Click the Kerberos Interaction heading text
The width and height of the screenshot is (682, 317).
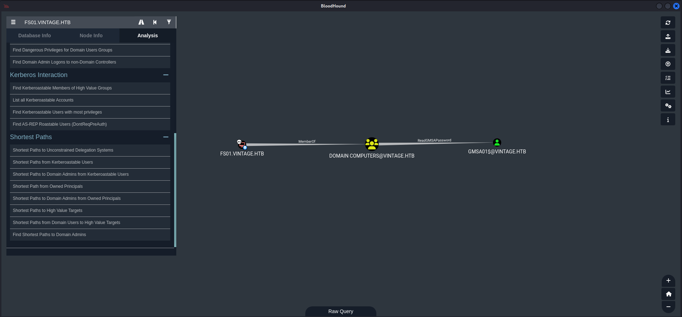point(39,75)
